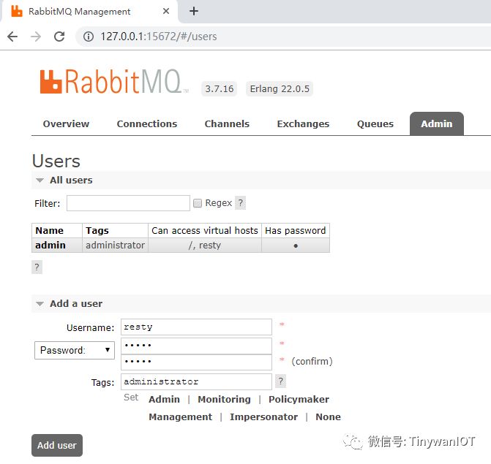Select the Admin tab

tap(437, 123)
